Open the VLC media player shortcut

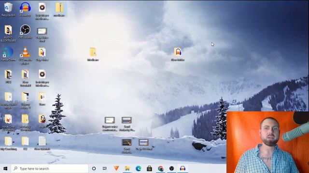click(25, 56)
